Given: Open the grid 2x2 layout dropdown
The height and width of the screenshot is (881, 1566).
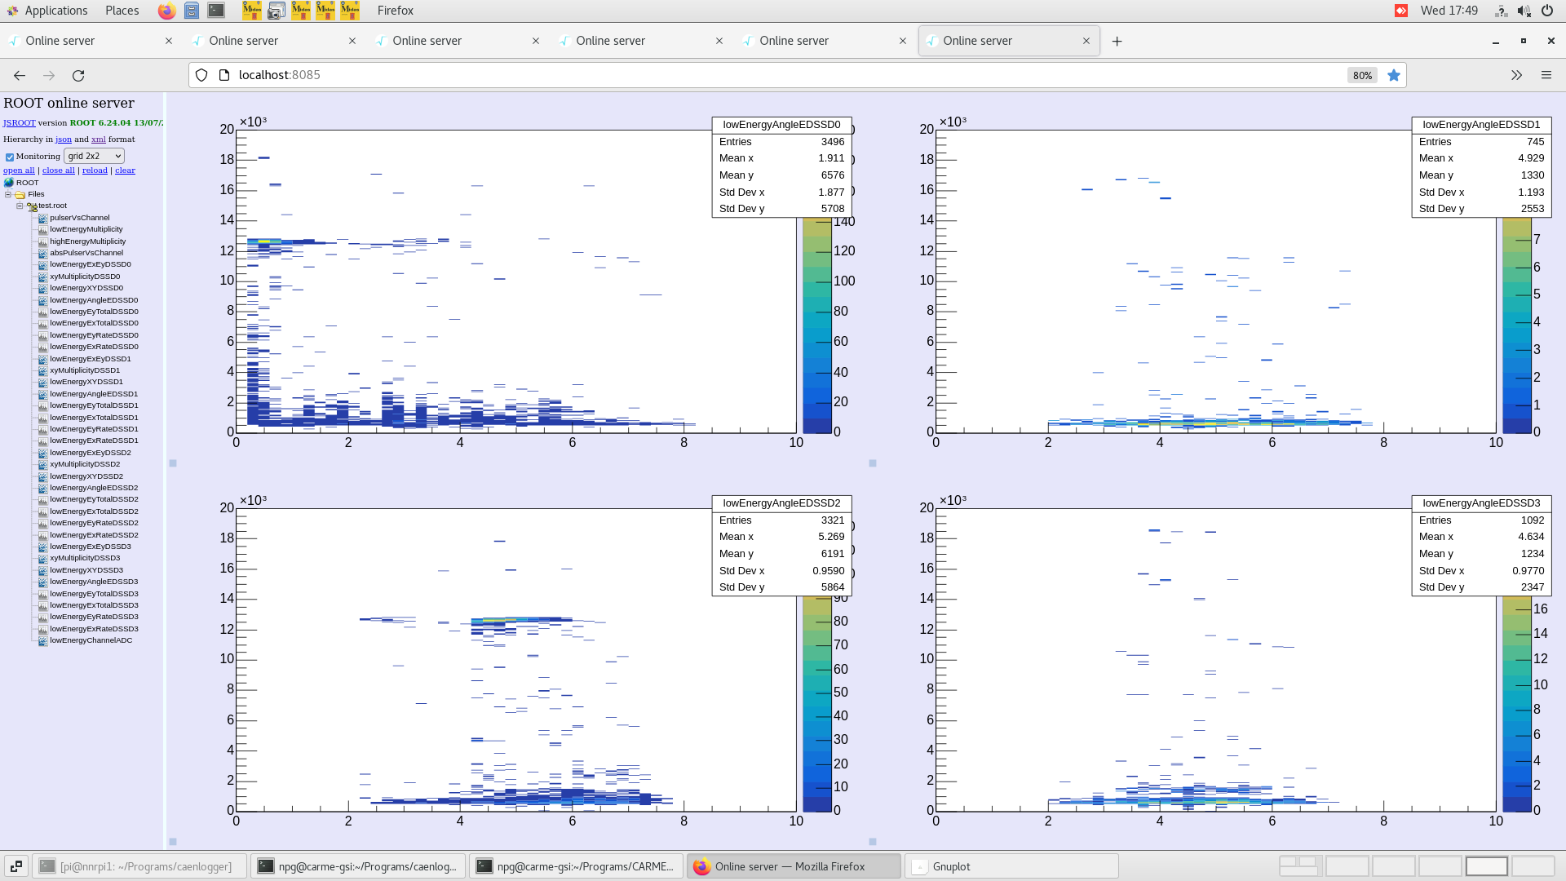Looking at the screenshot, I should click(x=94, y=156).
